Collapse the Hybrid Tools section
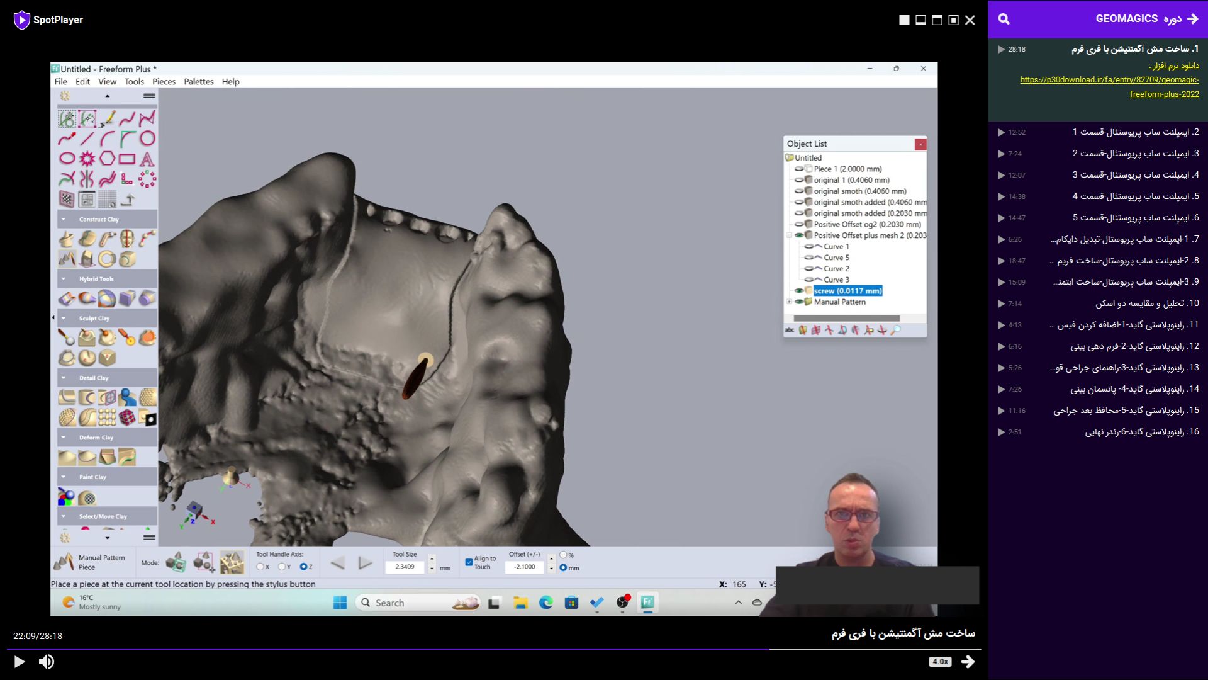 click(x=64, y=279)
